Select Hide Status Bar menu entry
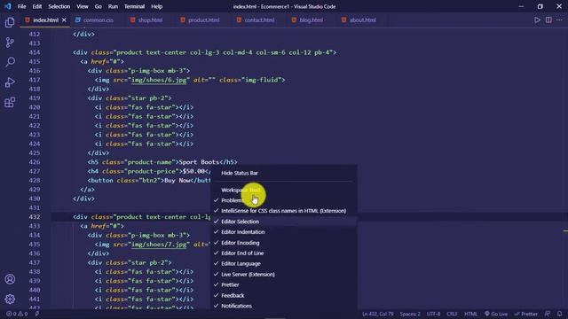Viewport: 568px width, 319px height. click(284, 173)
